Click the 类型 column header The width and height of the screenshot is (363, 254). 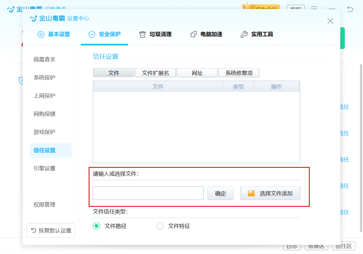pyautogui.click(x=238, y=87)
